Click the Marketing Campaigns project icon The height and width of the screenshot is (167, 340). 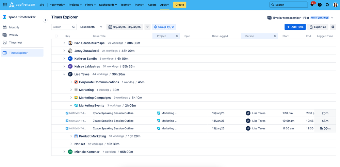coord(76,98)
